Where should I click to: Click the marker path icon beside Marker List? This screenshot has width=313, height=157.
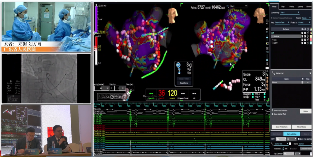274,73
